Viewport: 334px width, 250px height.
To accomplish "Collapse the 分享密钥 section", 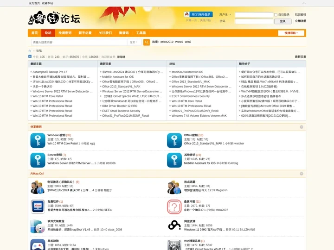I will pos(302,127).
